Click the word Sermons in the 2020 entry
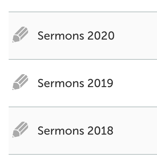This screenshot has width=157, height=167. (x=61, y=36)
